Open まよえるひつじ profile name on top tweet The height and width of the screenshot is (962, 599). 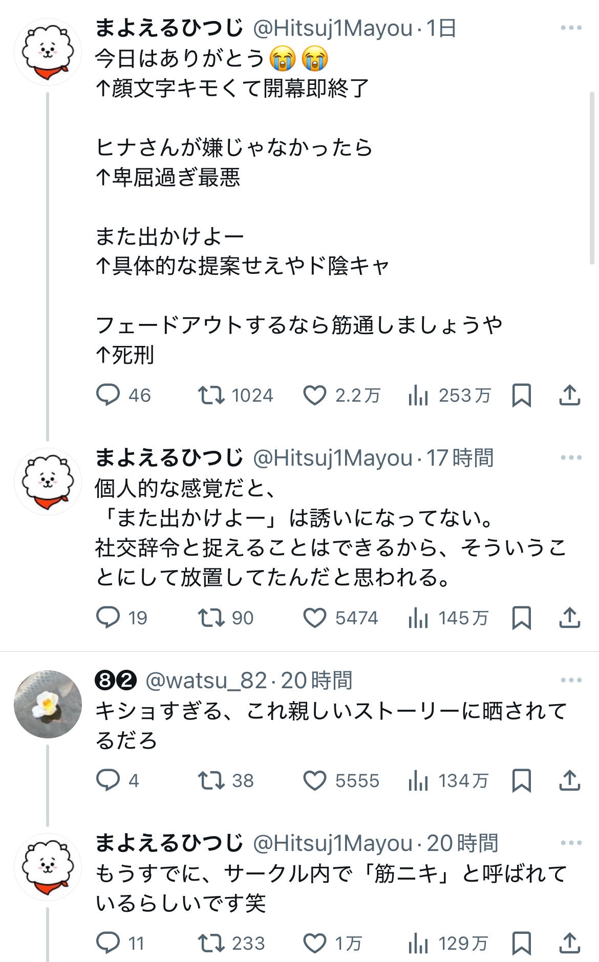point(169,28)
